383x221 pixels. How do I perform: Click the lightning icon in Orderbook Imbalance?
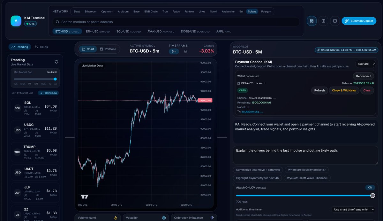pyautogui.click(x=212, y=218)
